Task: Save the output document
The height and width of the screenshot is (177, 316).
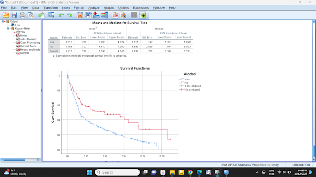Action: 14,15
